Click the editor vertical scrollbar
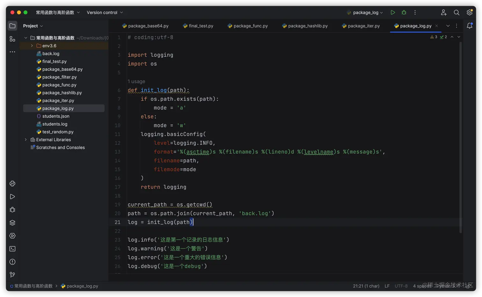The height and width of the screenshot is (297, 482). [x=461, y=137]
